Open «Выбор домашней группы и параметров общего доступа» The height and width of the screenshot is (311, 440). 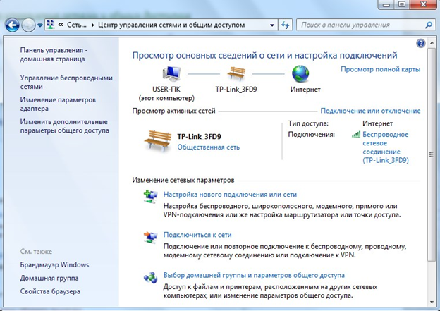(x=254, y=275)
